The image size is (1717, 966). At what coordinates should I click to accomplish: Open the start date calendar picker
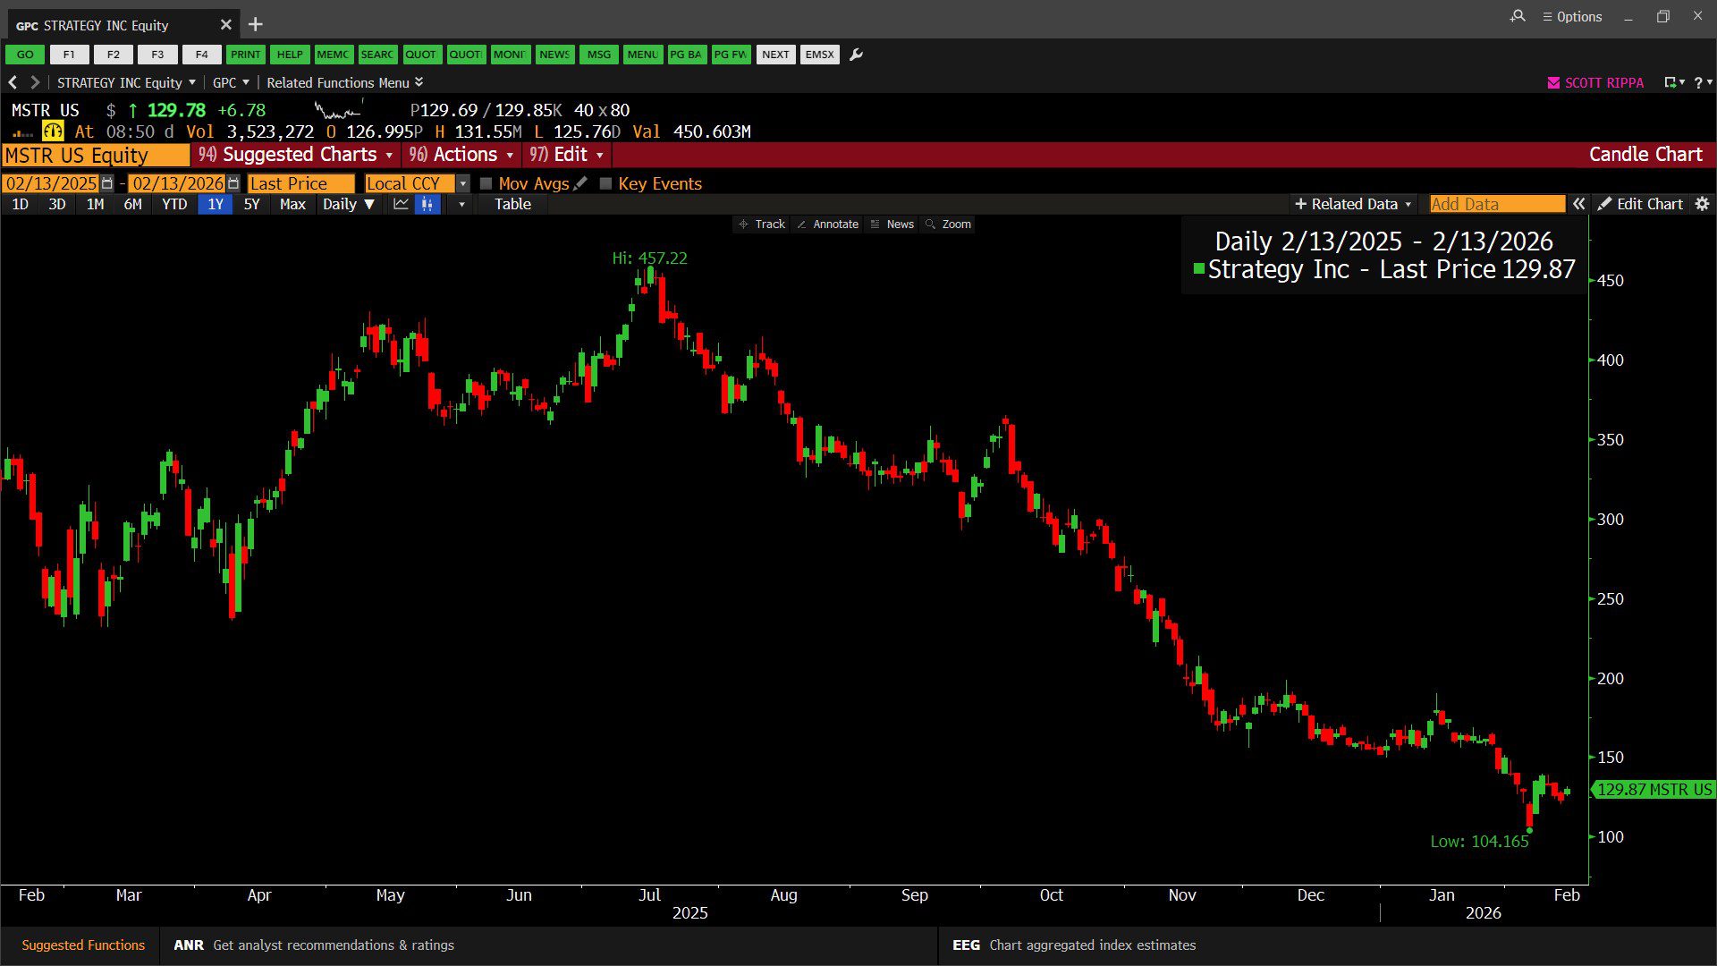tap(107, 183)
